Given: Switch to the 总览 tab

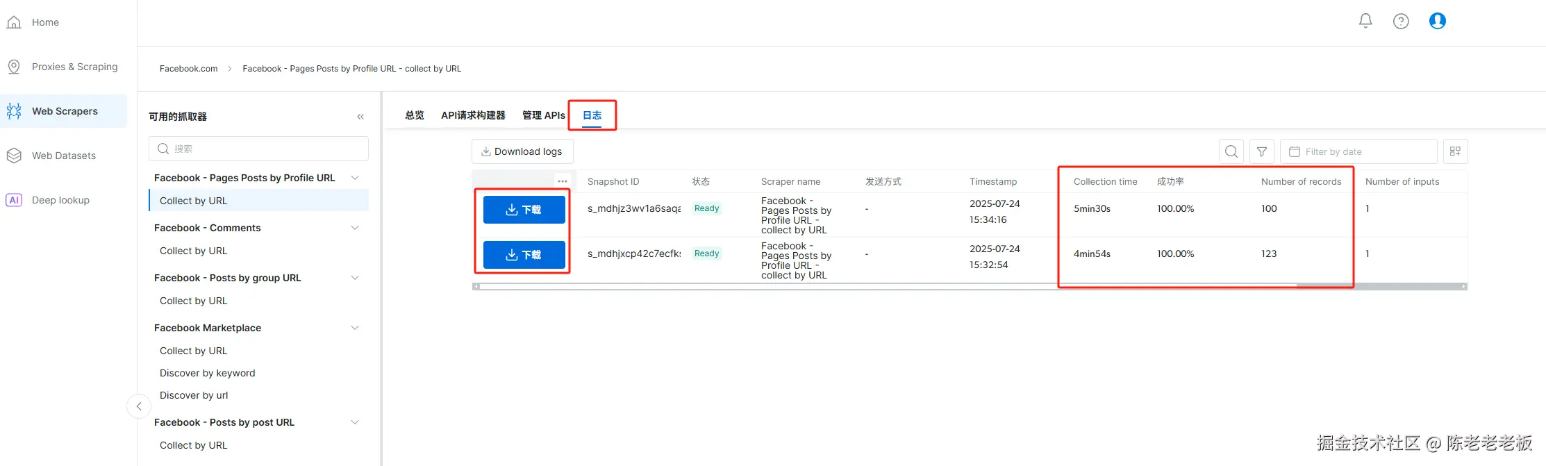Looking at the screenshot, I should 415,115.
